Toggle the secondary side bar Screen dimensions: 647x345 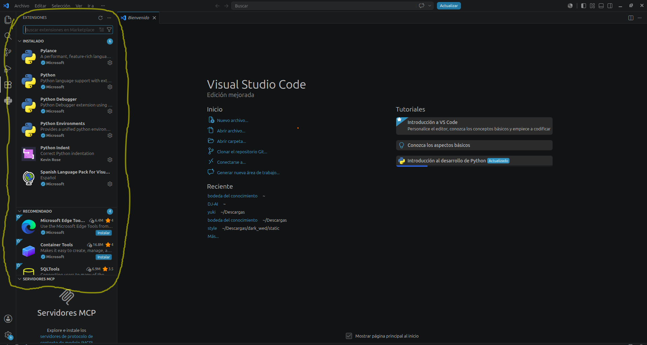pos(610,6)
